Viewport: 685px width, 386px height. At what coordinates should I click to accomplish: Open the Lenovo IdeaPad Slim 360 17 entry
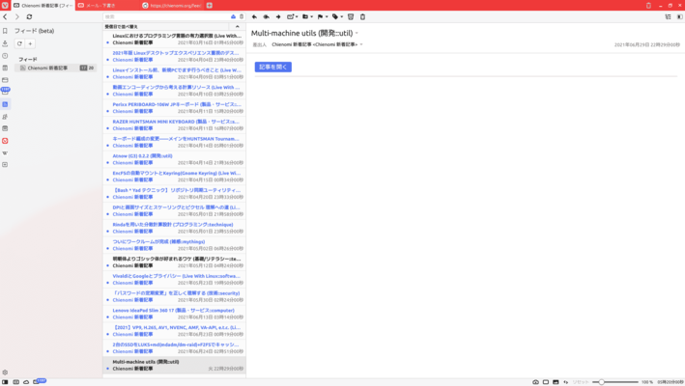(x=174, y=314)
